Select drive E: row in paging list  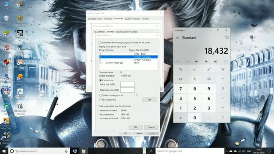point(128,60)
